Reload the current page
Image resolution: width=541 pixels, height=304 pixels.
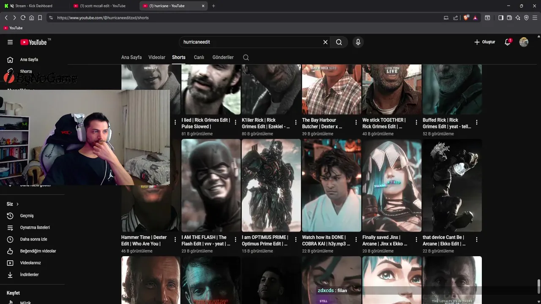pyautogui.click(x=23, y=18)
